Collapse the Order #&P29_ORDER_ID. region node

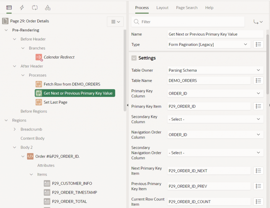[x=23, y=156]
